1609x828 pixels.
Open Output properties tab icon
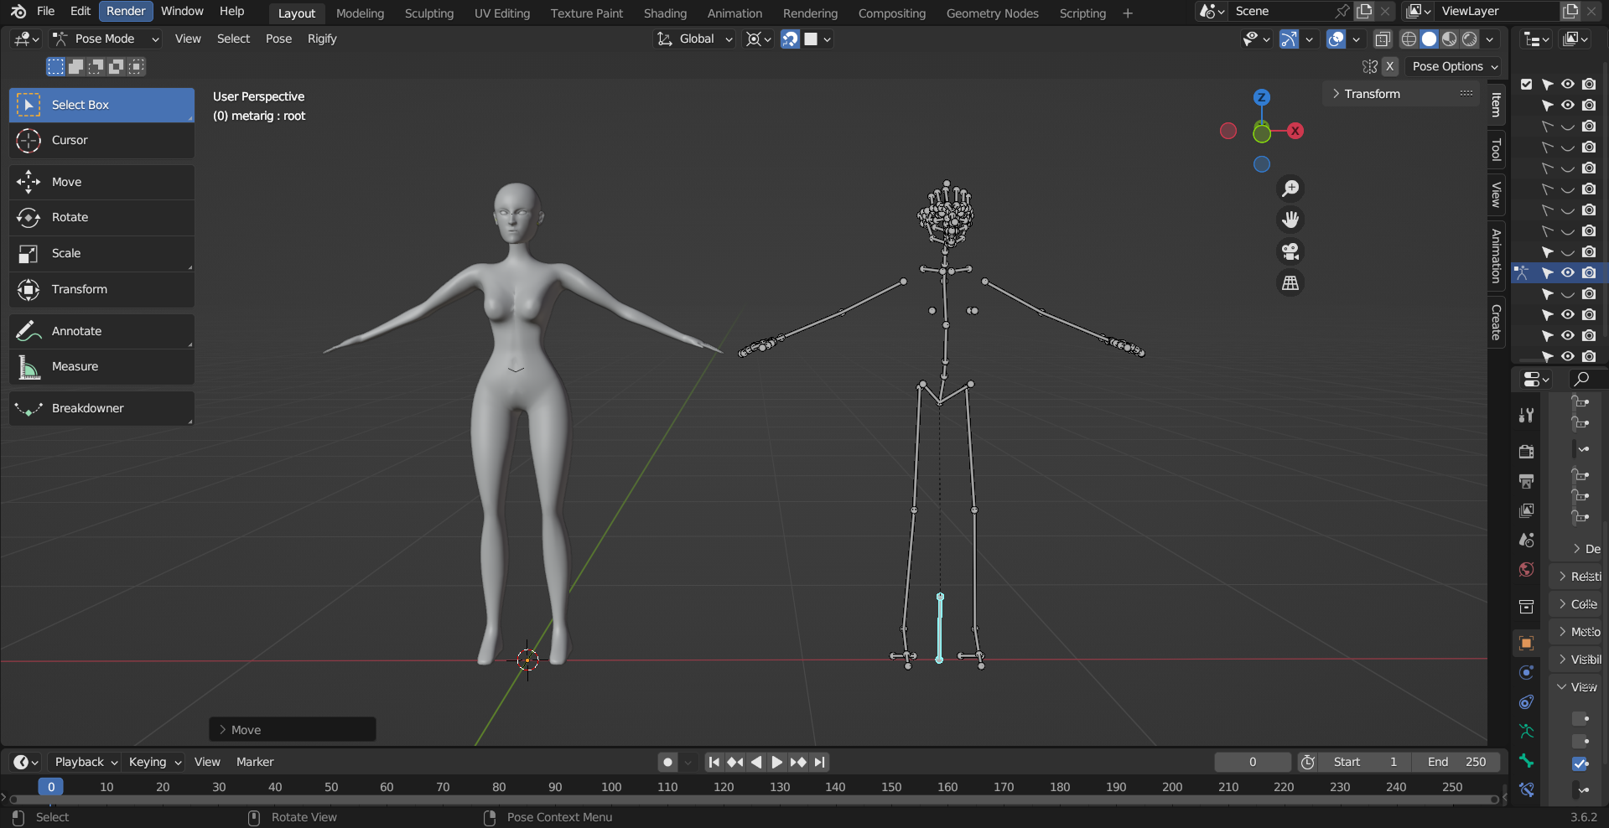[x=1526, y=481]
